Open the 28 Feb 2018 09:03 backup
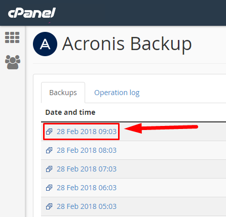This screenshot has height=217, width=226. coord(87,132)
